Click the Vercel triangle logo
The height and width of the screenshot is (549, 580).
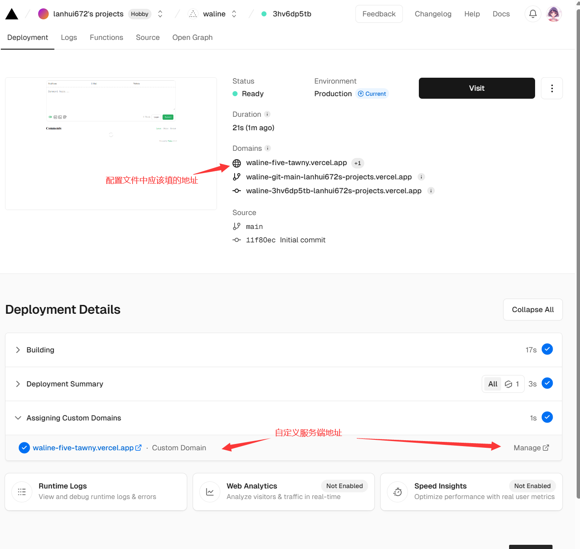pos(12,14)
